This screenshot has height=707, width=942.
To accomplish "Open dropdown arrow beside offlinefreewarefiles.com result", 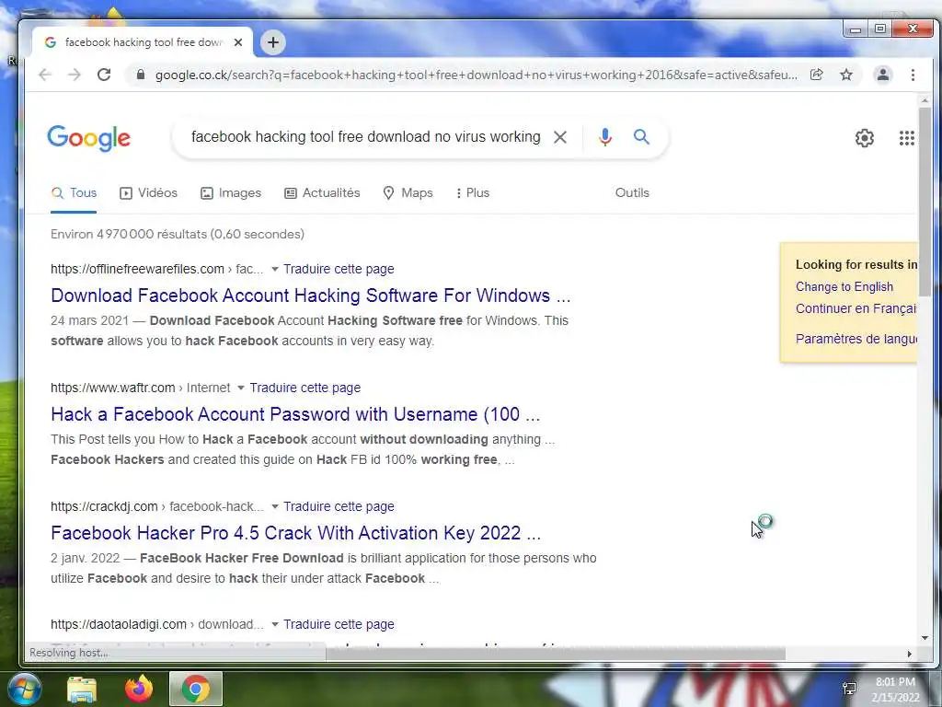I will pos(274,270).
